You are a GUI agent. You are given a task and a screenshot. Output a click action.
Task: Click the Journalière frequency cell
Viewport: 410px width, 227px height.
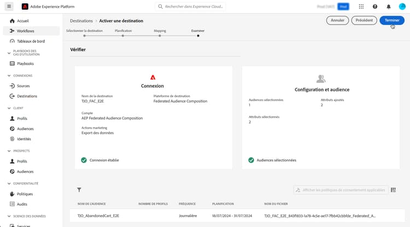188,216
